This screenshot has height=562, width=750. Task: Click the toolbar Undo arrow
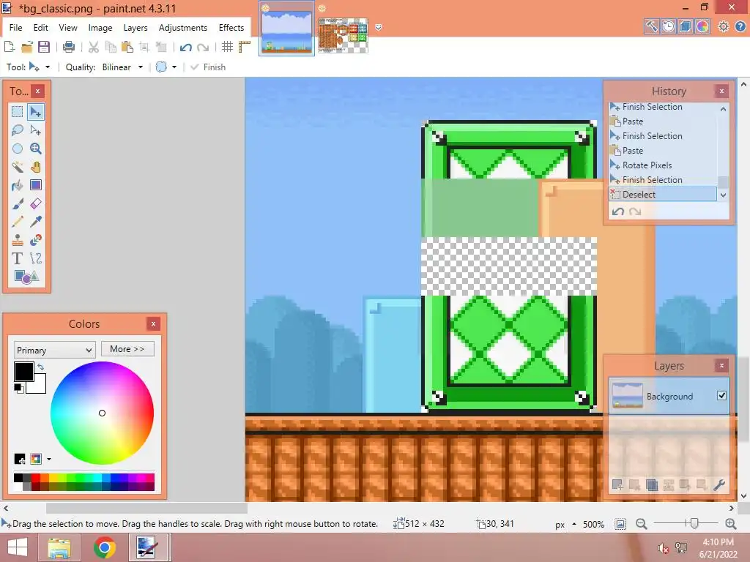(186, 47)
